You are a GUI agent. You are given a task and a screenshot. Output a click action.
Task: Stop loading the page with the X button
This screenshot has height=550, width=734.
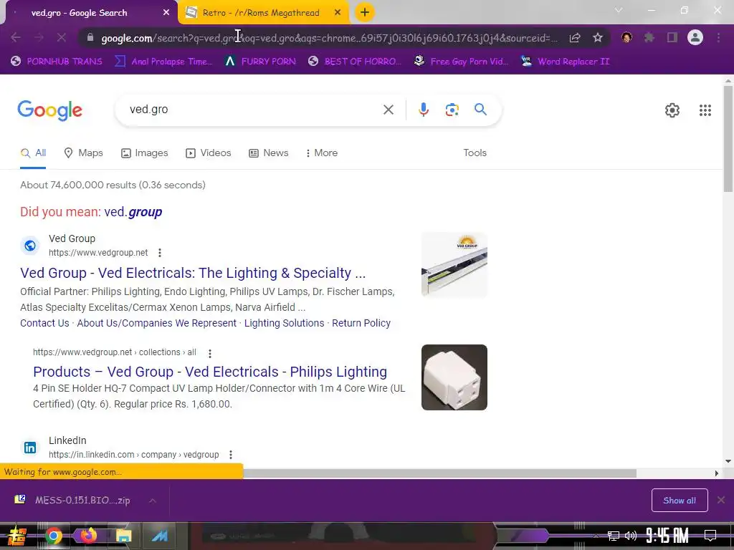62,37
